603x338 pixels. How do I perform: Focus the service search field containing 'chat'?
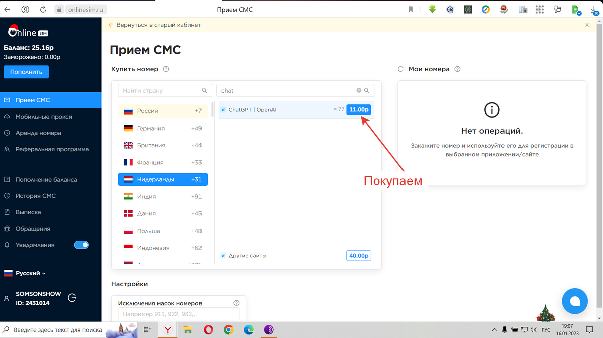click(x=295, y=91)
